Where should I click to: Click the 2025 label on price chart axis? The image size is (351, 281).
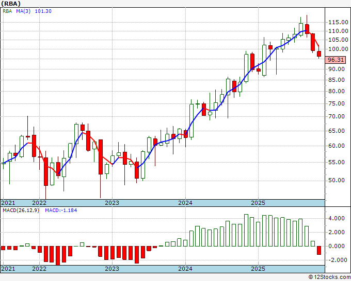[x=258, y=203]
